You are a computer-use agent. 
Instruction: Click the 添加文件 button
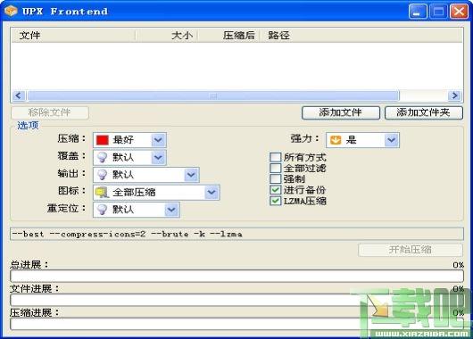coord(341,112)
